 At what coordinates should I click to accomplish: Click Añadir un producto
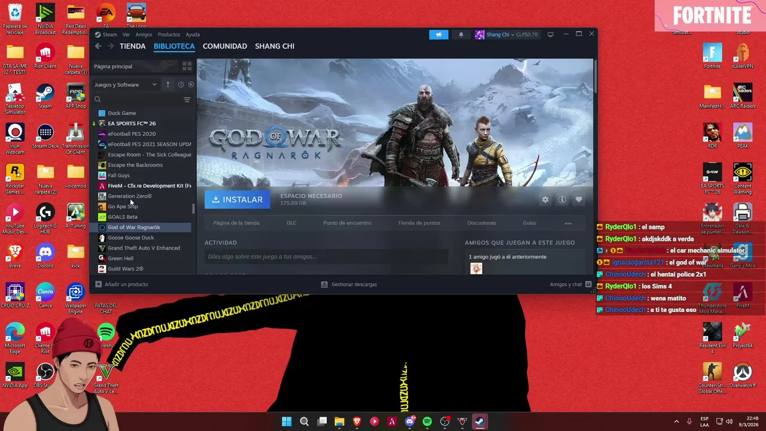pyautogui.click(x=121, y=284)
